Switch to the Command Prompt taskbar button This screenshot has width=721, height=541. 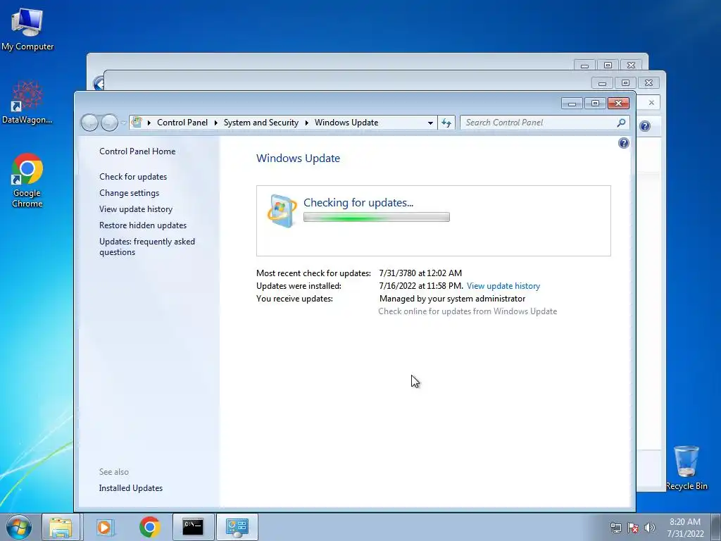[x=193, y=527]
